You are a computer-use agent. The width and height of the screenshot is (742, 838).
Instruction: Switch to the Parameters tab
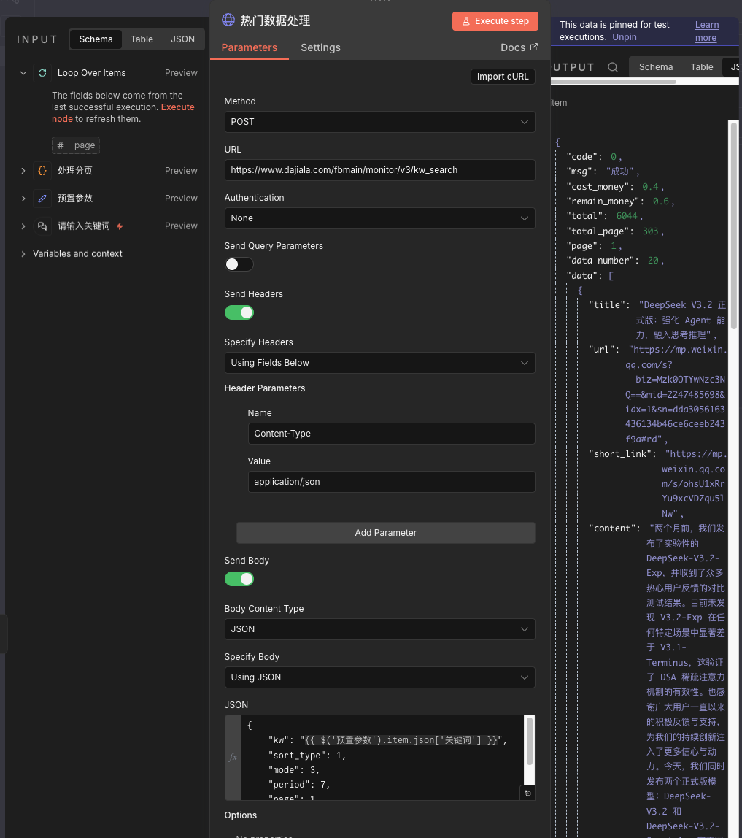[249, 47]
